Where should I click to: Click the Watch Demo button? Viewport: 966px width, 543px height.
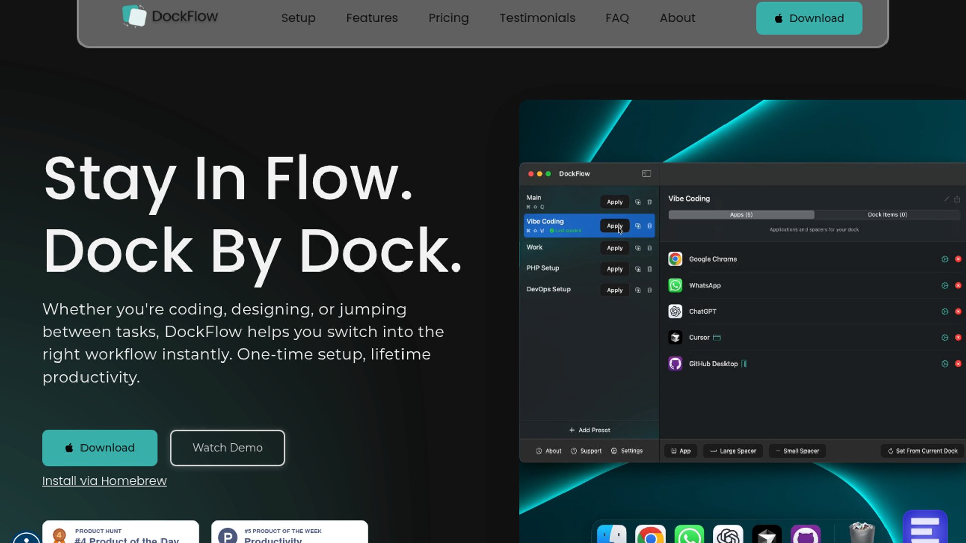(227, 448)
